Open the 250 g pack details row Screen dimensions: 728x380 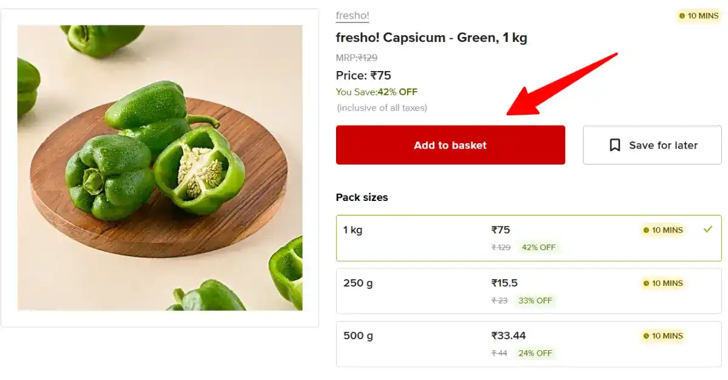pos(528,290)
